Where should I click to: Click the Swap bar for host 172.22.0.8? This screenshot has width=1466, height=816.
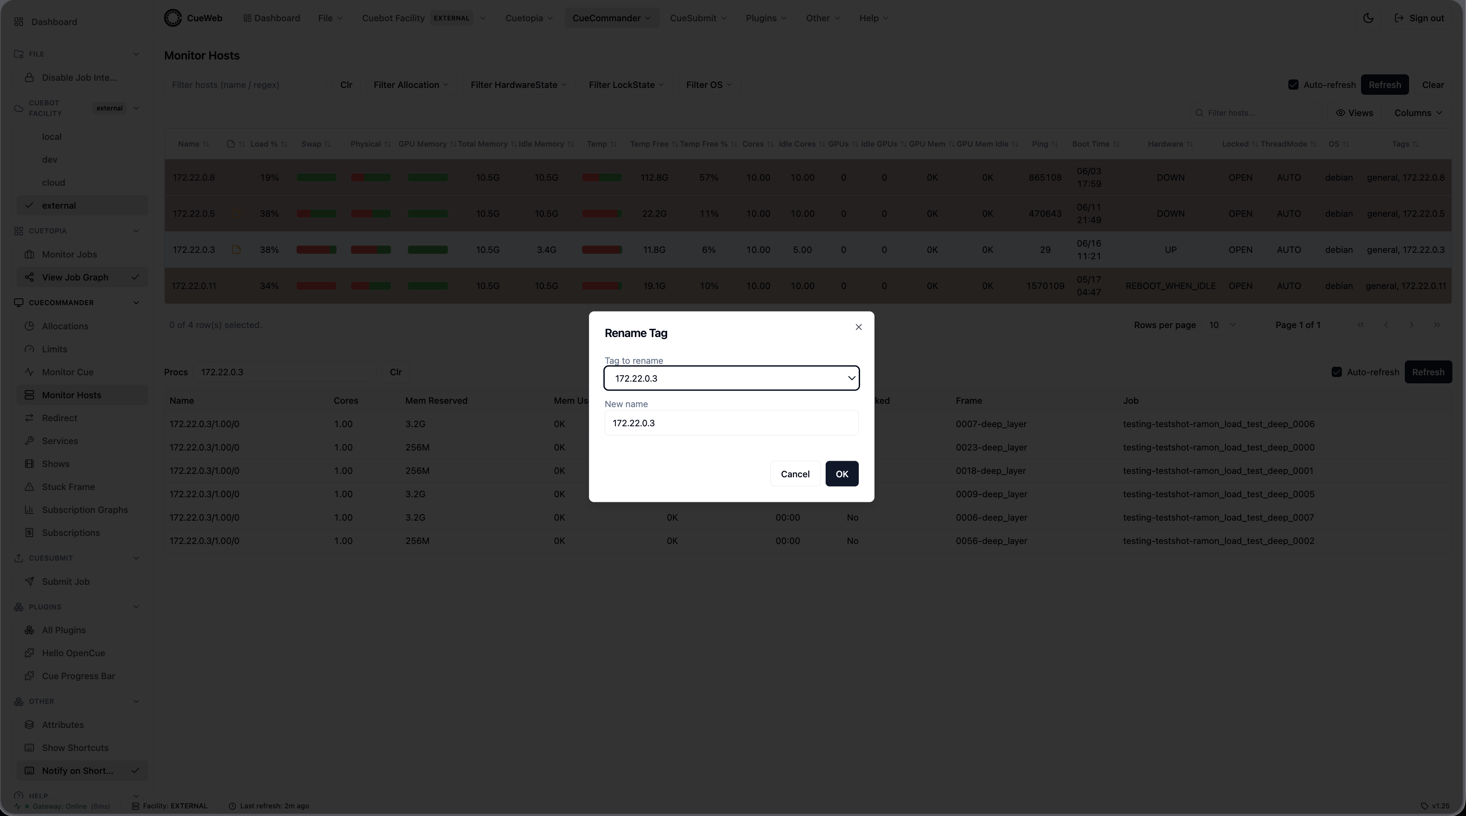click(317, 178)
